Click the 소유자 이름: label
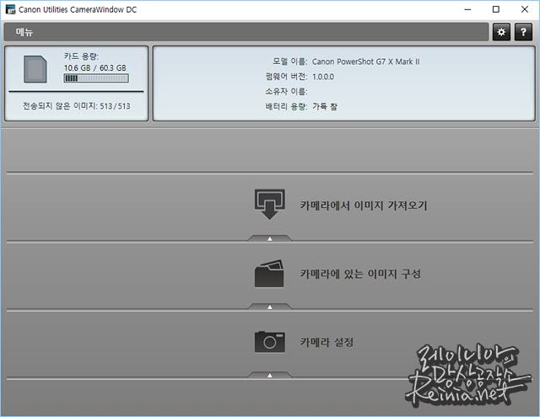The width and height of the screenshot is (540, 417). [286, 92]
